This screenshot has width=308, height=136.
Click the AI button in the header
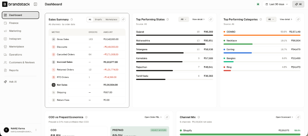pos(298,4)
